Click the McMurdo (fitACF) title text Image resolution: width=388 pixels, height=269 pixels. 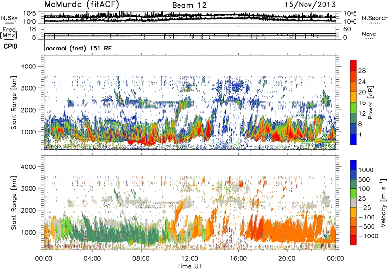[x=82, y=4]
